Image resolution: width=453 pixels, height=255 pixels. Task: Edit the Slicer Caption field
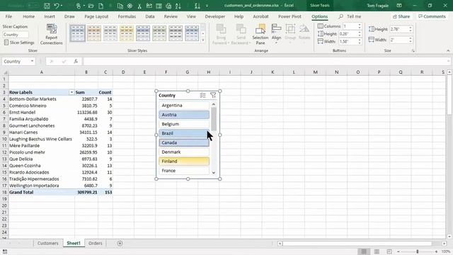16,35
